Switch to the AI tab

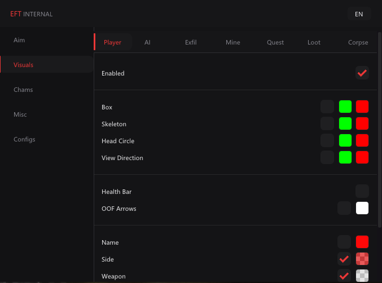tap(147, 42)
